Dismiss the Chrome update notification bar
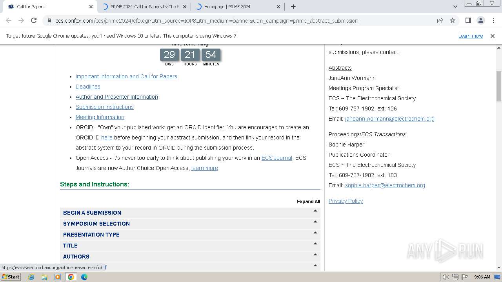Viewport: 502px width, 282px height. tap(493, 36)
